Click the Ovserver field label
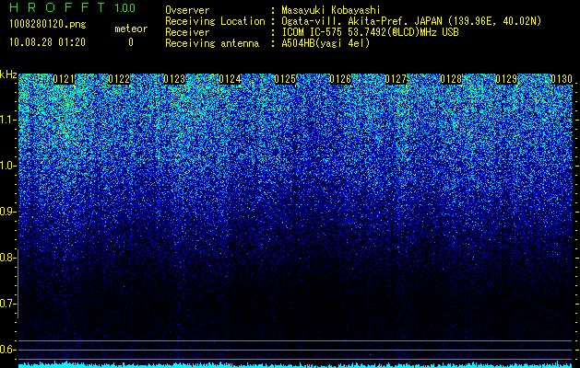This screenshot has height=368, width=580. [187, 10]
